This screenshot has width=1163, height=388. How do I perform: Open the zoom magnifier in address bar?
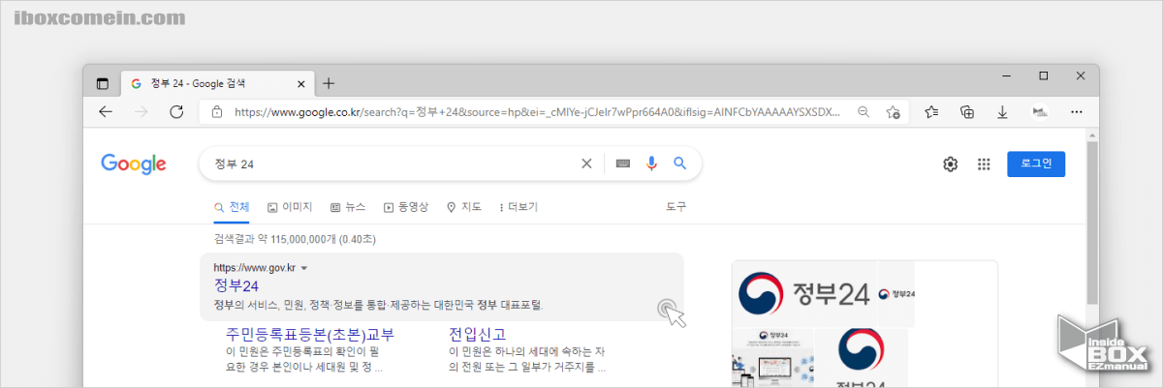864,112
